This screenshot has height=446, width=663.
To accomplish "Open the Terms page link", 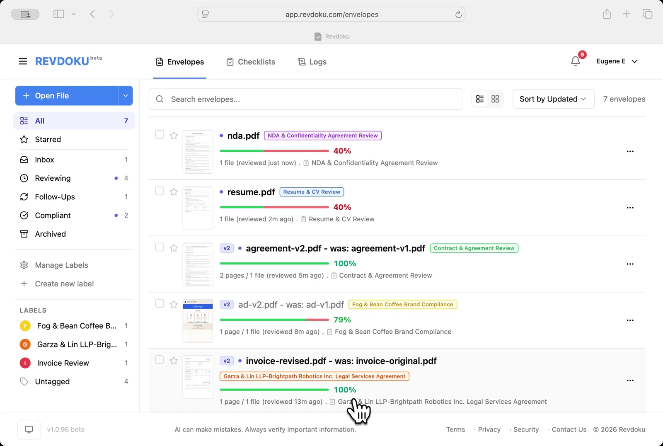I will 455,429.
